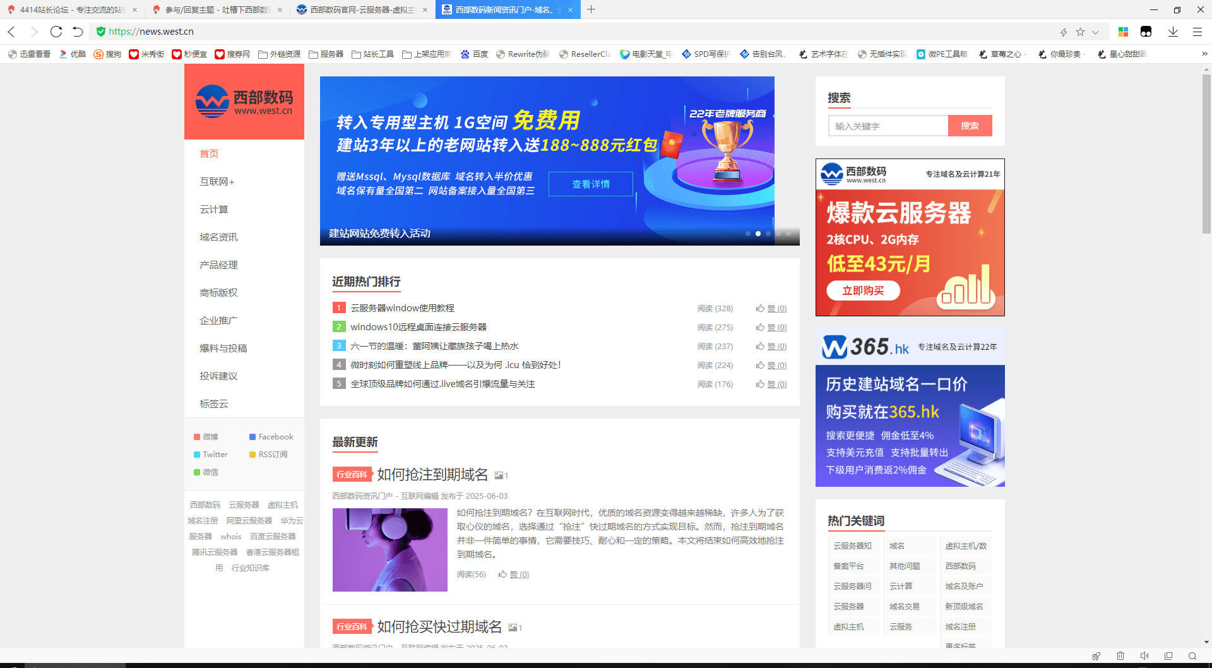Open the 迅雷看看 bookmark
Image resolution: width=1212 pixels, height=668 pixels.
[29, 54]
